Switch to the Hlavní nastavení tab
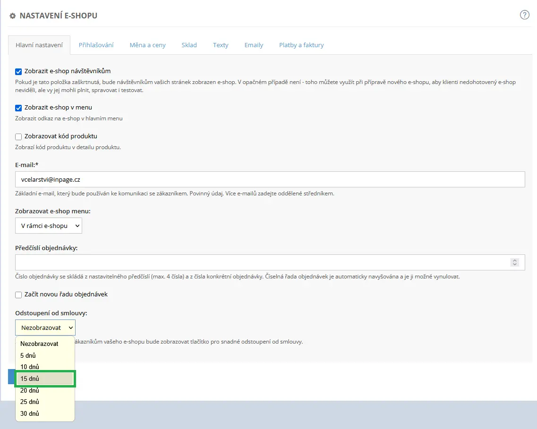Image resolution: width=537 pixels, height=429 pixels. click(x=39, y=45)
